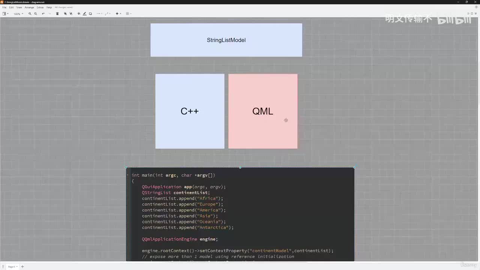Open the line color pencil tool
Image resolution: width=480 pixels, height=270 pixels.
[x=84, y=14]
